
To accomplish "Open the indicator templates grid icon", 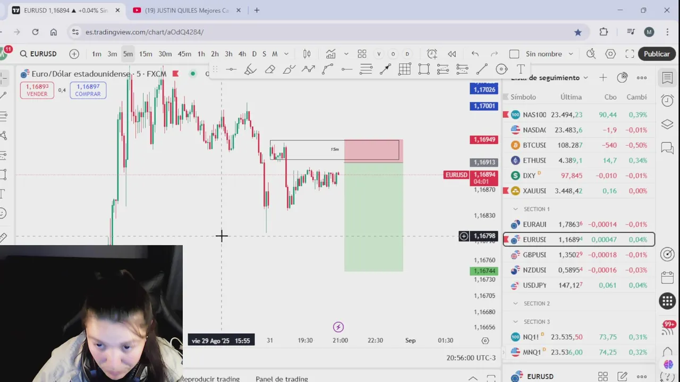I will (362, 54).
